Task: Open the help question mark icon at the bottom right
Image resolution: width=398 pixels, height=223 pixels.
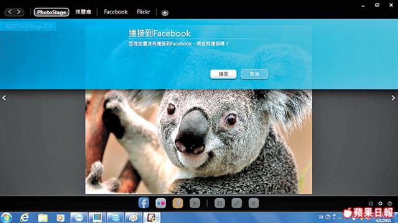Action: tap(390, 204)
